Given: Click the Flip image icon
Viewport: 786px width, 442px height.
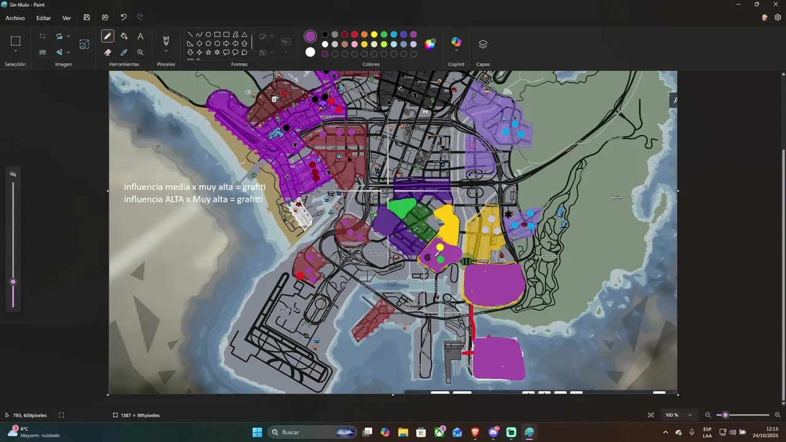Looking at the screenshot, I should (x=60, y=52).
